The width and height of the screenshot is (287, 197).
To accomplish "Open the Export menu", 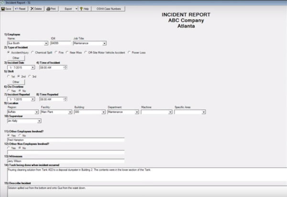I will [x=67, y=9].
